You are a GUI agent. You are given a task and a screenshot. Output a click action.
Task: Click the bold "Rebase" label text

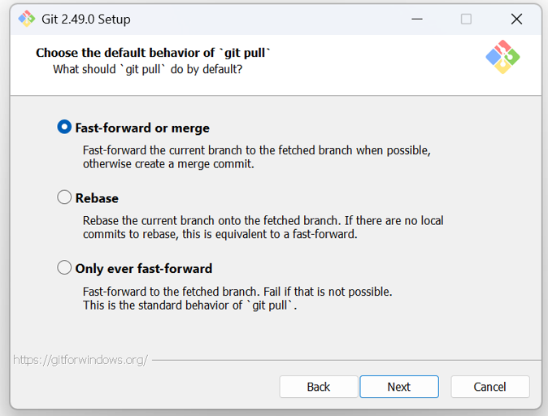(x=97, y=198)
